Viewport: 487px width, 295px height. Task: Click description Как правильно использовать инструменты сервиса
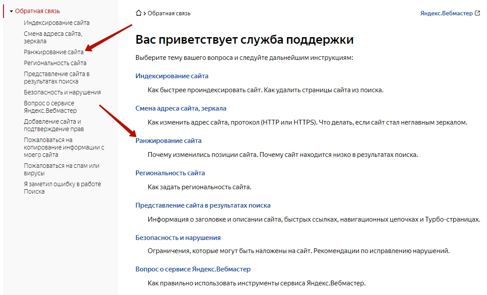[x=256, y=283]
